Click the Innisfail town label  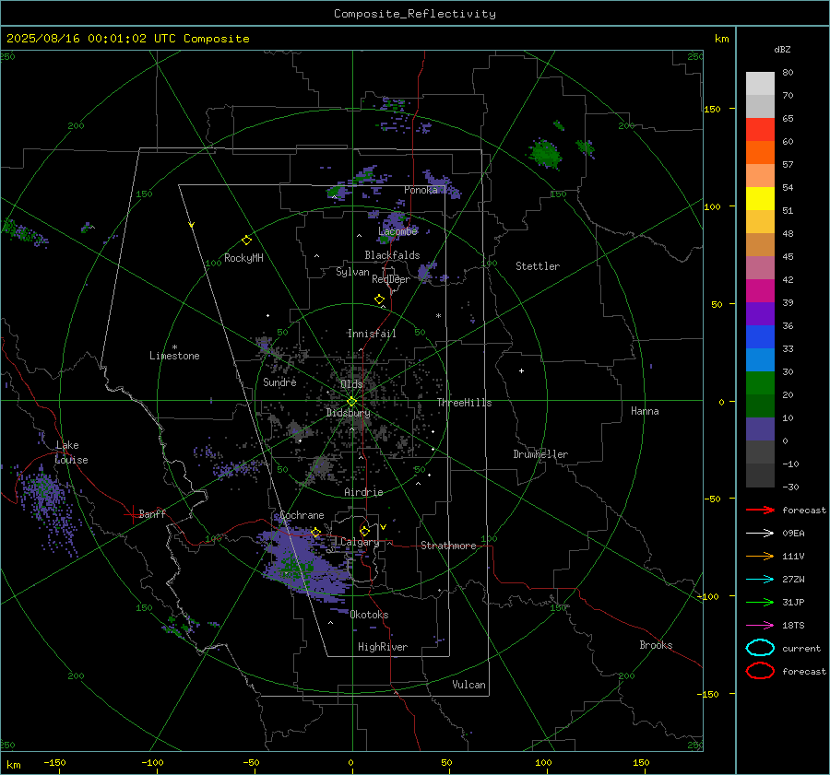coord(372,334)
